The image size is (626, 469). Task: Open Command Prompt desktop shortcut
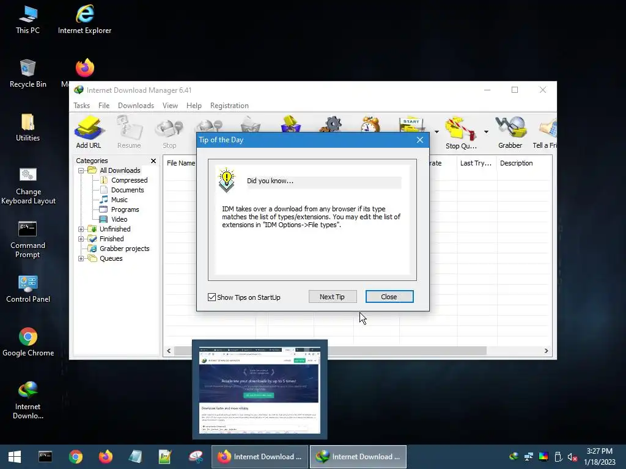click(28, 240)
